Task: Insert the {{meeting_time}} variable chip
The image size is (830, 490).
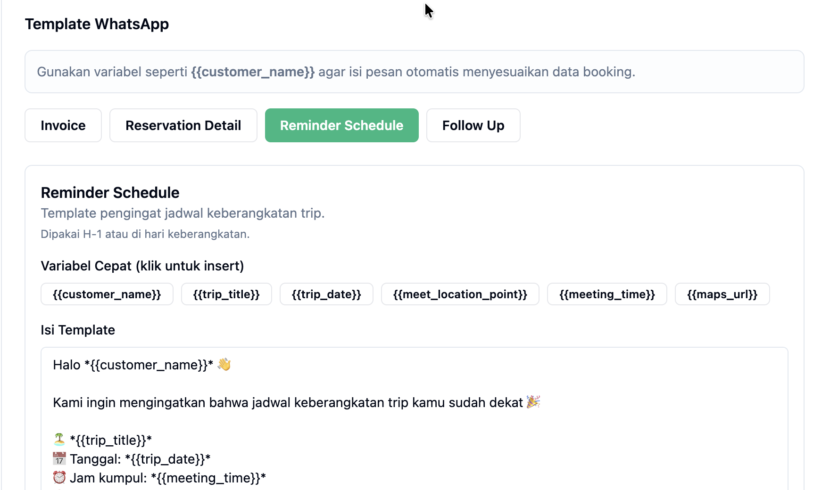Action: pyautogui.click(x=607, y=294)
